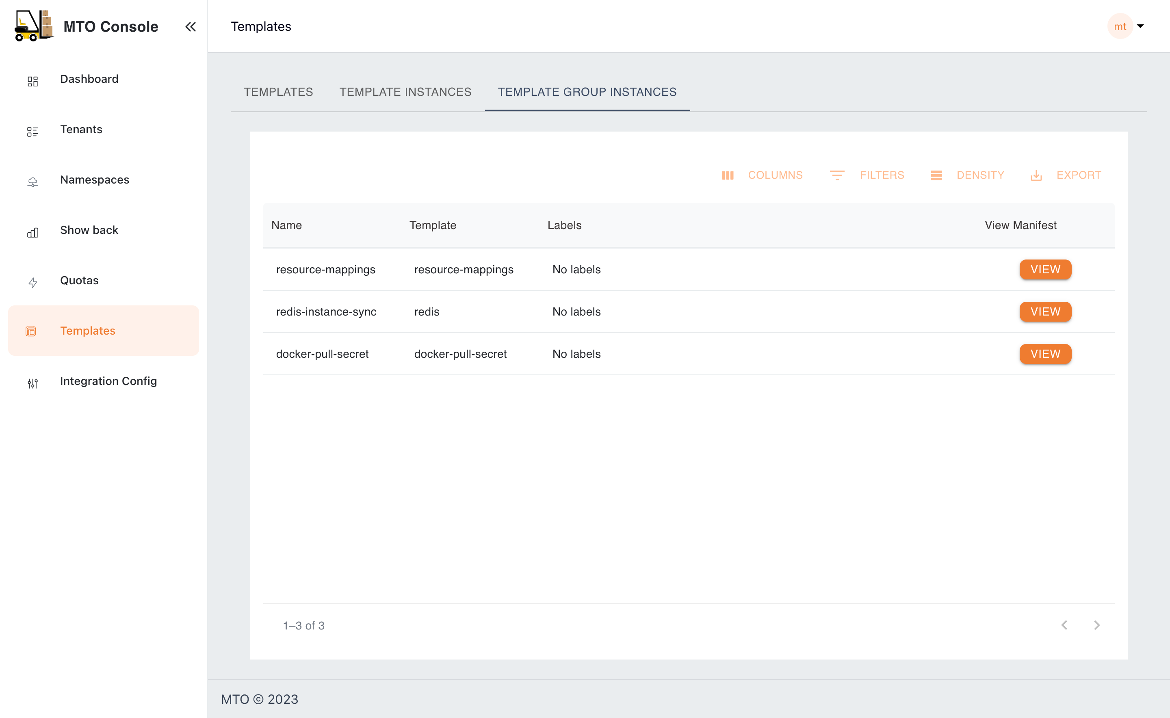
Task: View manifest for docker-pull-secret
Action: 1045,354
